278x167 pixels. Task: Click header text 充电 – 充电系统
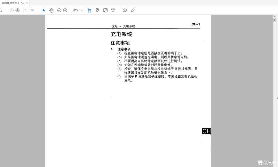(123, 26)
